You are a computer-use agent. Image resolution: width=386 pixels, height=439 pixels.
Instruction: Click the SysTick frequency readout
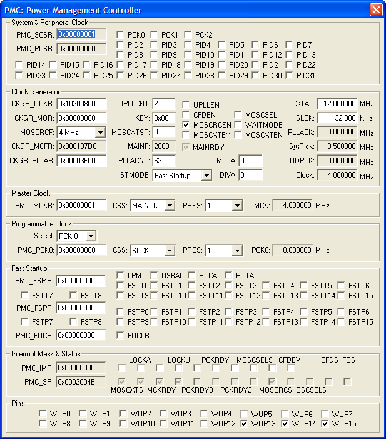tap(337, 146)
